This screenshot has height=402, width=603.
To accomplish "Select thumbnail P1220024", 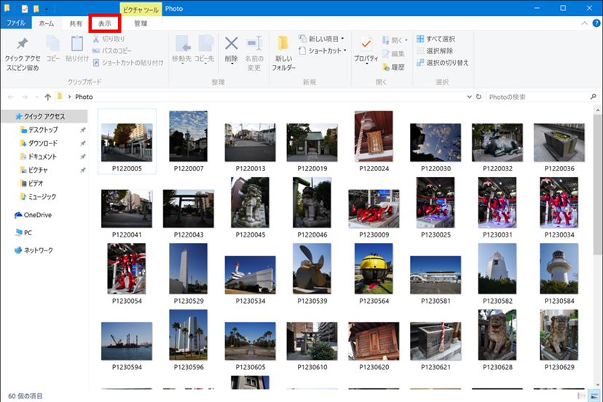I will point(374,141).
